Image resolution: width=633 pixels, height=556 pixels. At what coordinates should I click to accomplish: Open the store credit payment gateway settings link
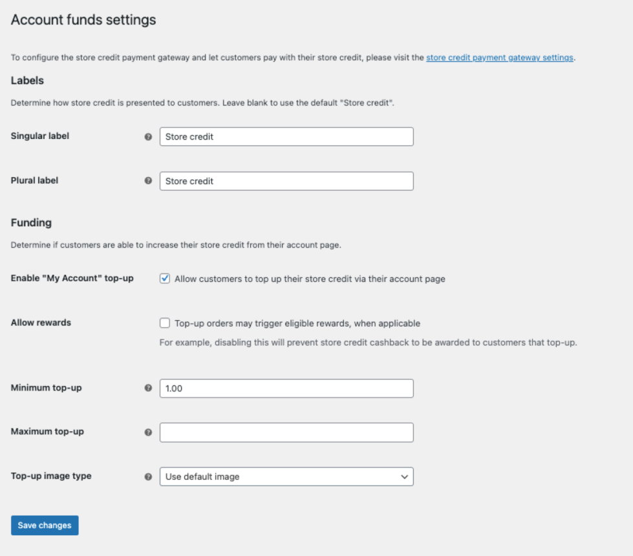click(499, 58)
